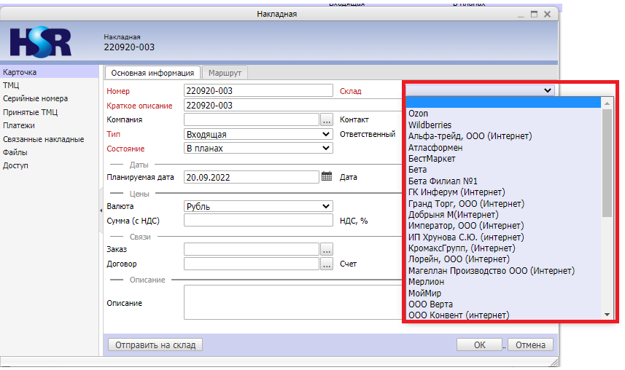
Task: Click into the Планируемая дата field
Action: pyautogui.click(x=252, y=177)
